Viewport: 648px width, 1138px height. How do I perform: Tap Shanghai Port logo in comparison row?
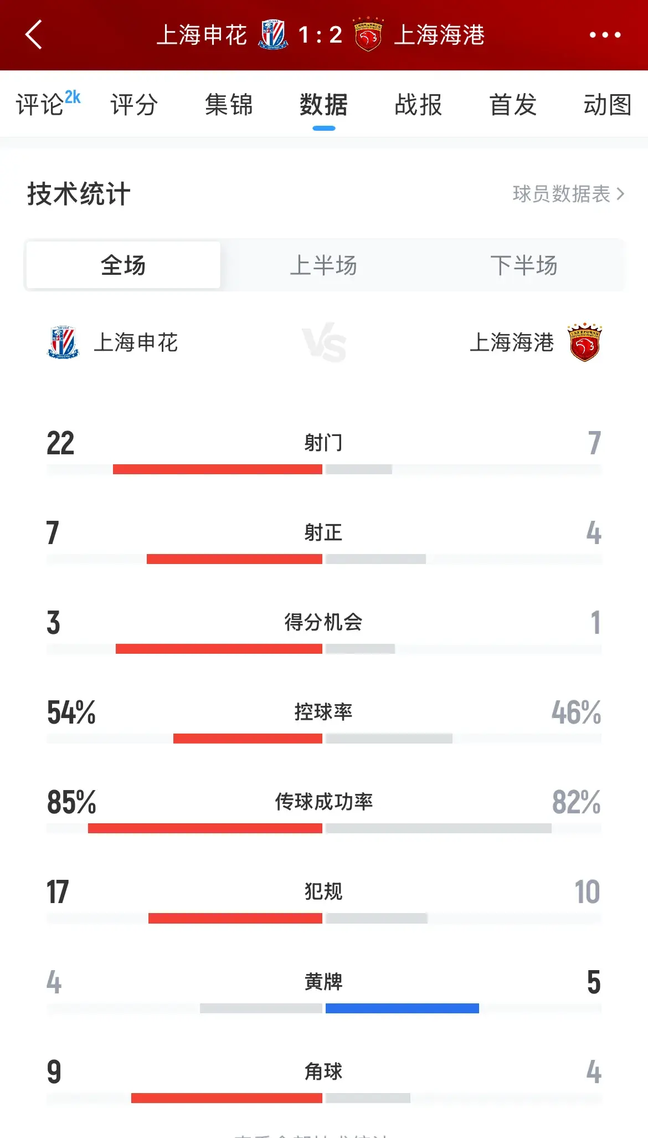584,342
